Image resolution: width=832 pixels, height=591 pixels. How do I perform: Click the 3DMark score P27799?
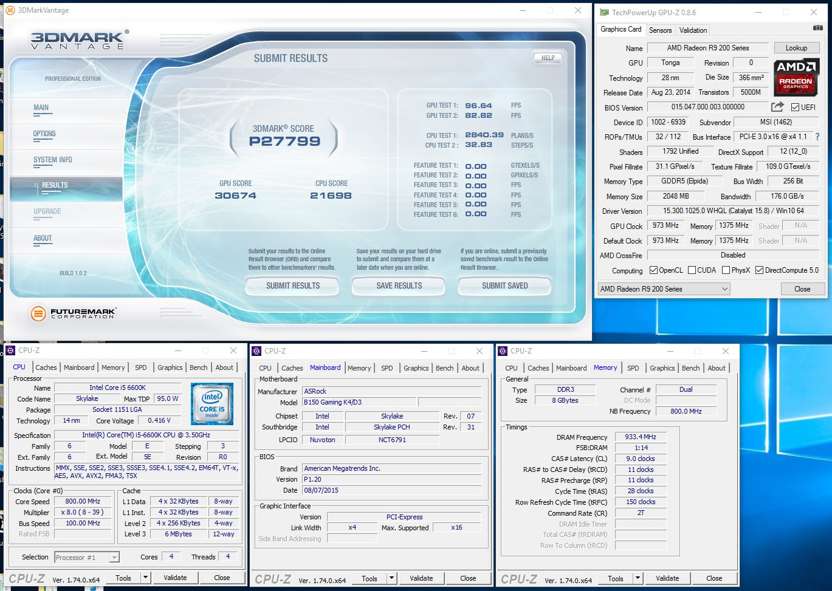pos(284,142)
